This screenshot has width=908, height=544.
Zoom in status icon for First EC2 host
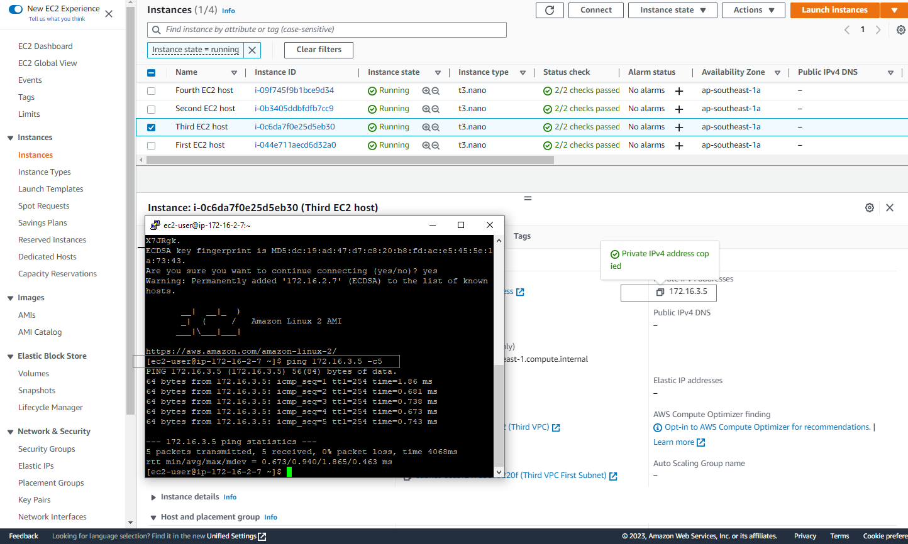[426, 145]
